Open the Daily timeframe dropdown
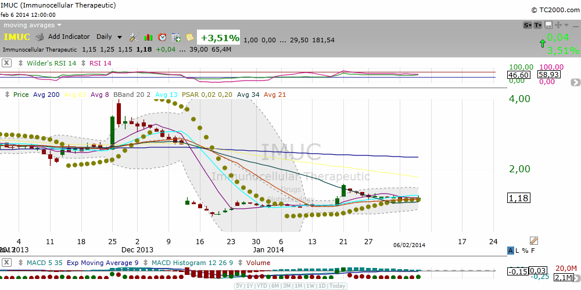 click(x=109, y=37)
